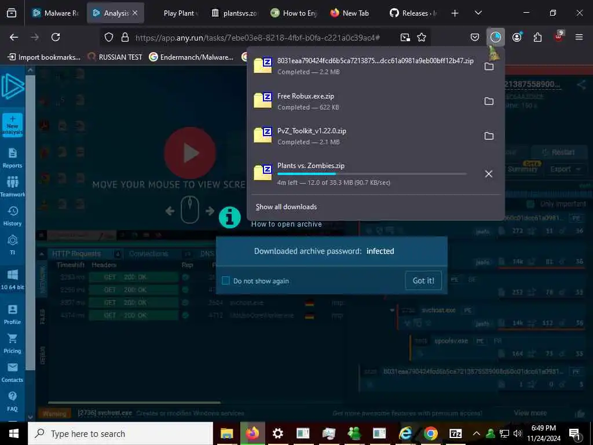Open Teamwork in sidebar
Screen dimensions: 593x445
[x=13, y=187]
